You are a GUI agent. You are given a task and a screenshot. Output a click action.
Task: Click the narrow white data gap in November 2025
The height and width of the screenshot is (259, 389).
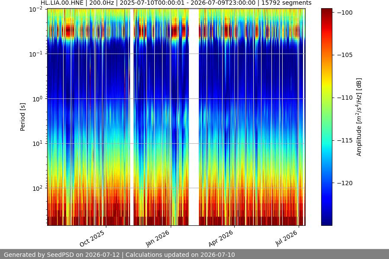click(x=132, y=117)
